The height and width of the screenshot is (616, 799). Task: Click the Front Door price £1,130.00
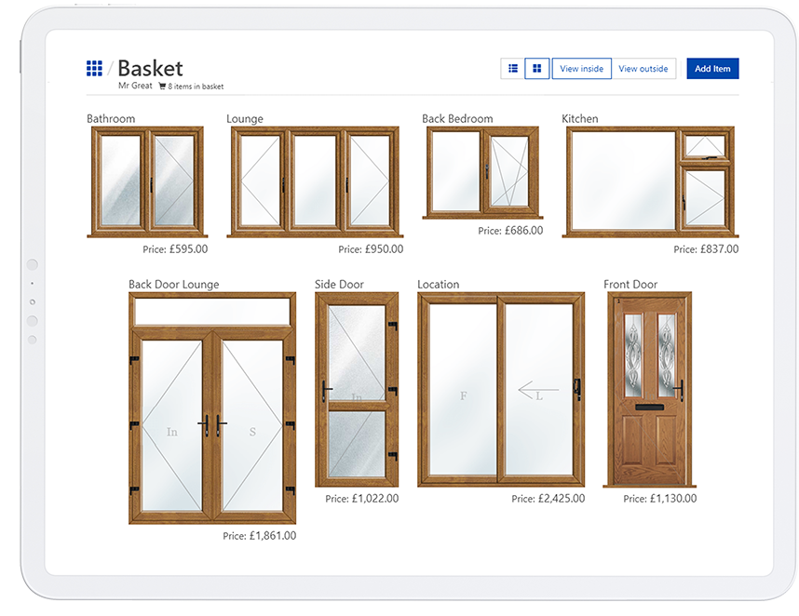coord(659,499)
